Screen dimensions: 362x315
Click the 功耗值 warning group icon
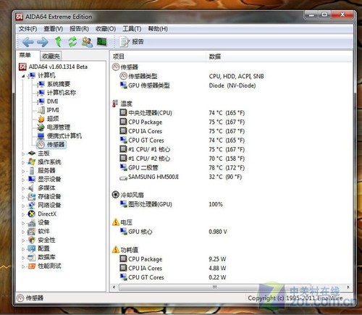116,249
